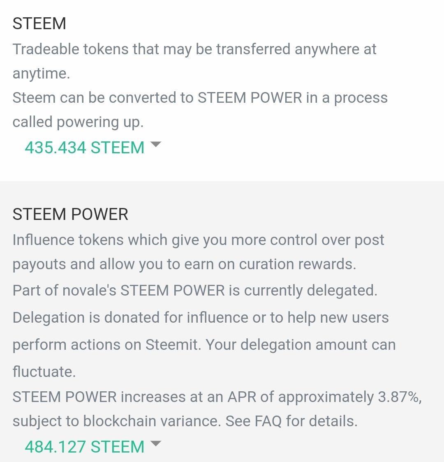
Task: Click the word "anytime." in STEEM description
Action: coord(42,74)
